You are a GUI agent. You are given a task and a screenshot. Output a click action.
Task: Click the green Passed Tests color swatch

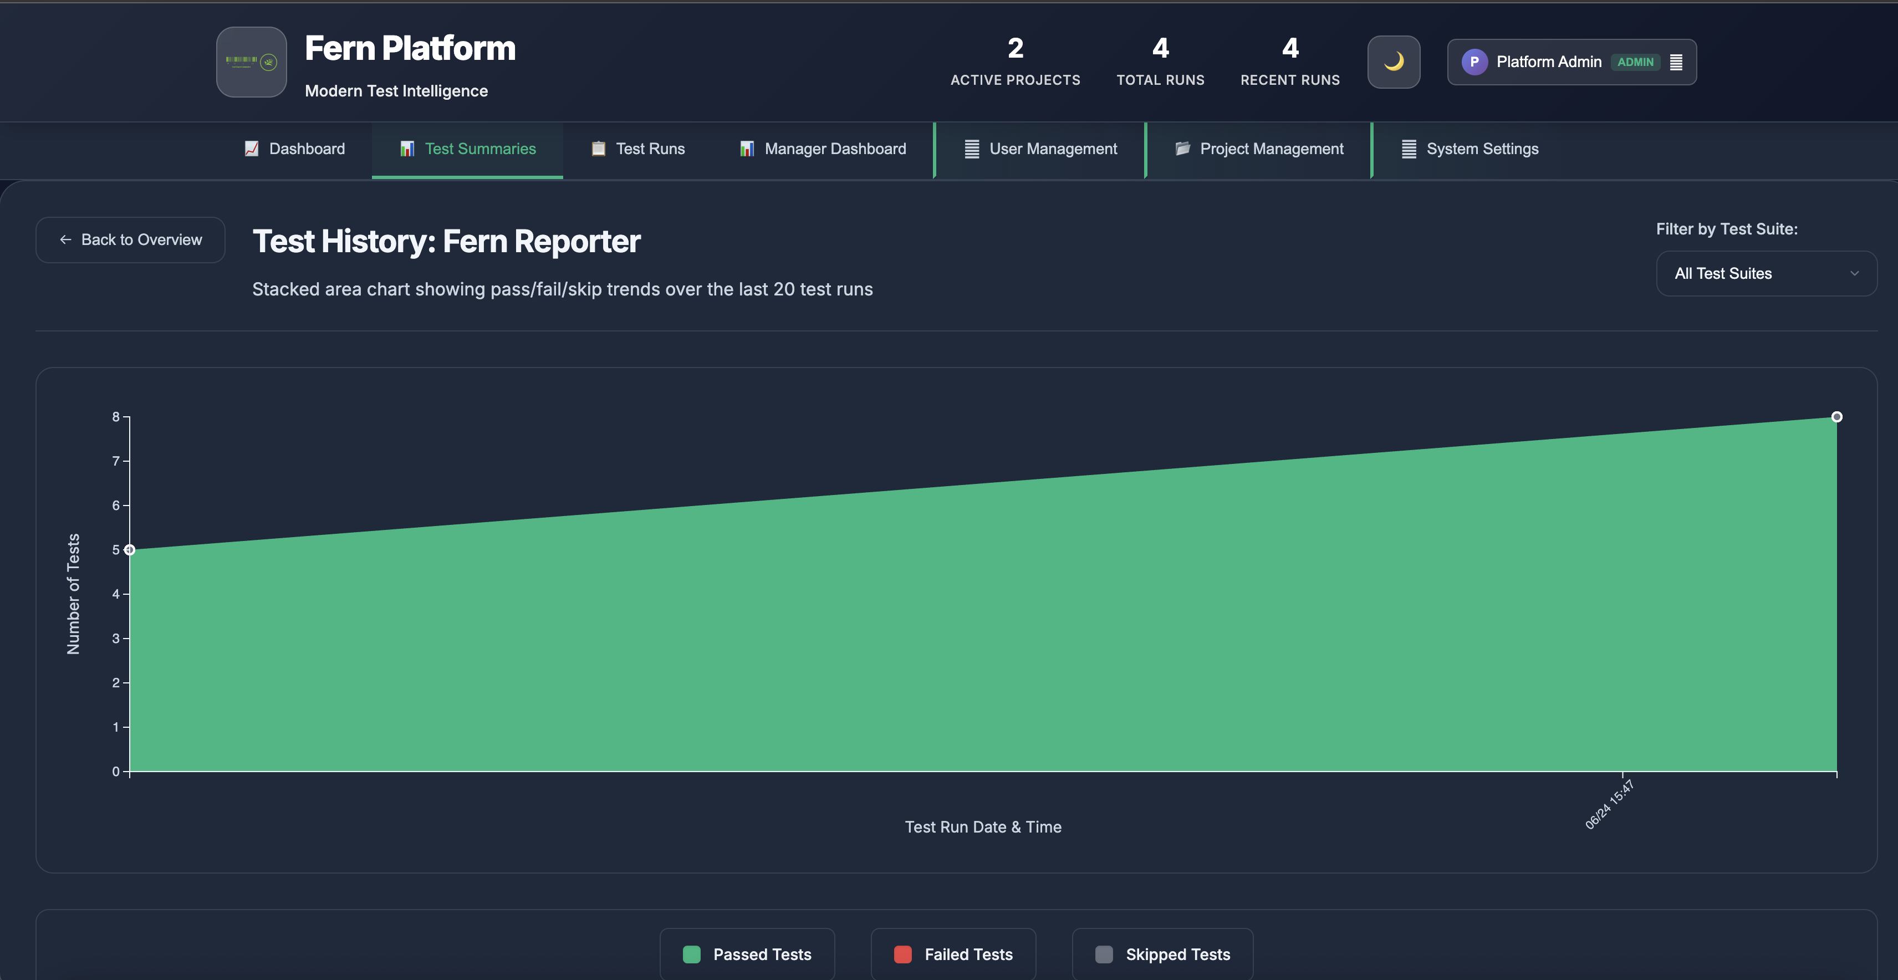point(691,954)
